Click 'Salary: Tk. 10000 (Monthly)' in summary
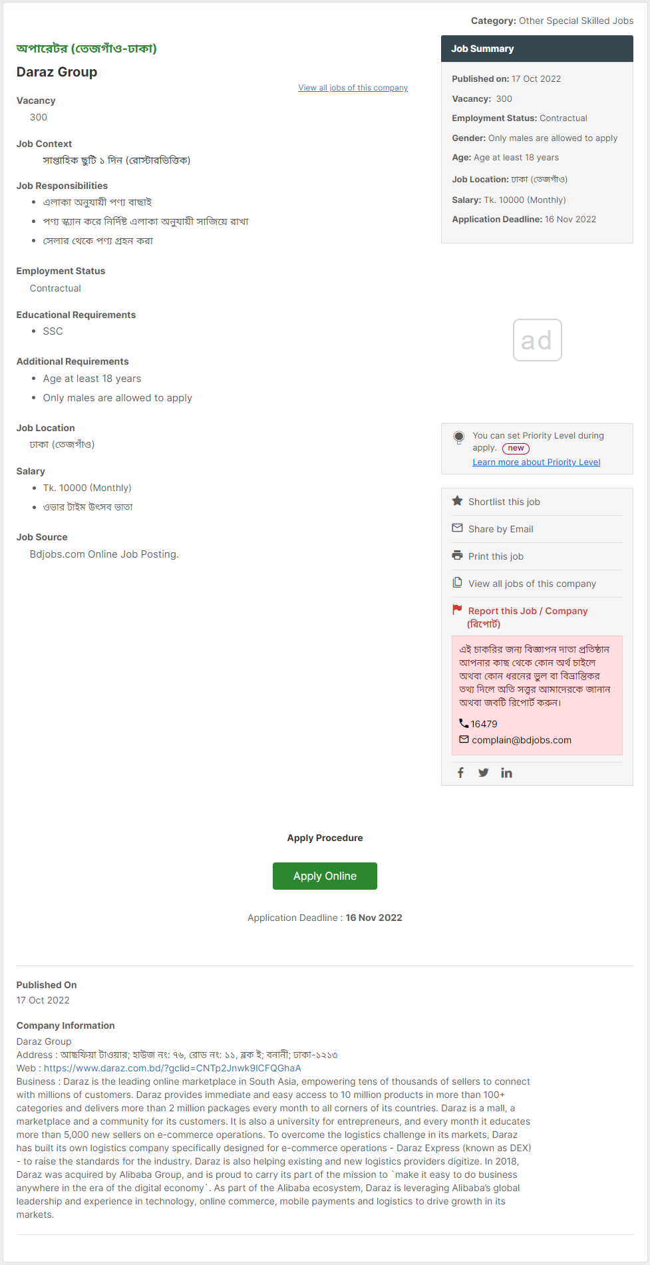 click(509, 200)
